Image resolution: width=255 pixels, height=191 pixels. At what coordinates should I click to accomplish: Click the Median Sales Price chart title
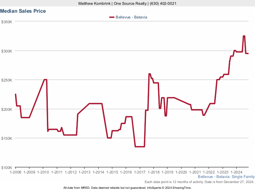pyautogui.click(x=23, y=11)
